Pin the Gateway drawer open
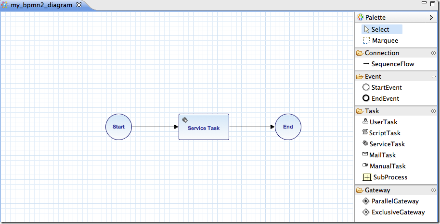This screenshot has width=440, height=224. [x=433, y=190]
